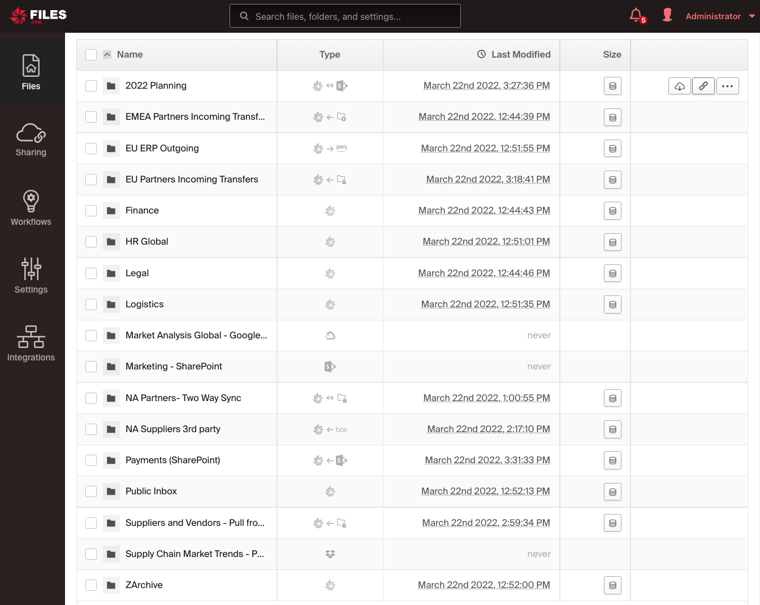Check the select-all checkbox in the header
Screen dimensions: 760x605
click(x=91, y=54)
